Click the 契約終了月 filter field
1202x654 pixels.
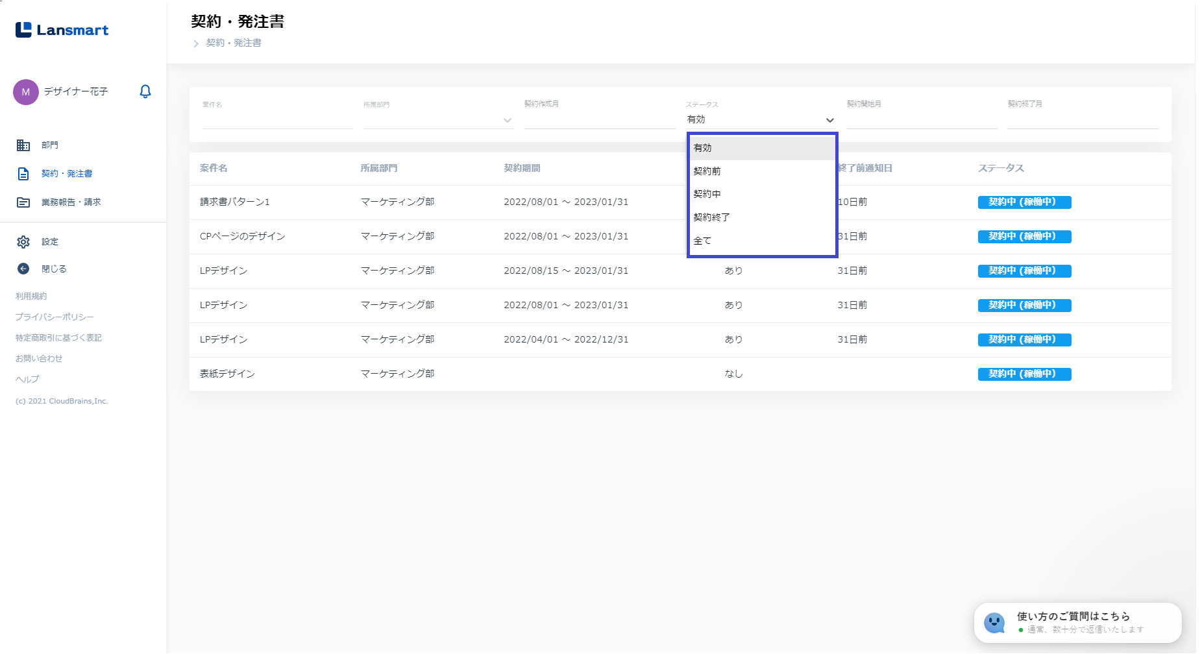[x=1083, y=120]
